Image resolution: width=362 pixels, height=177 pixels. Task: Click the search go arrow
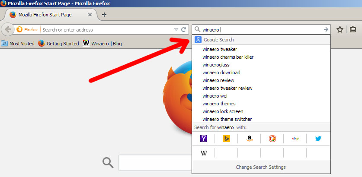point(326,29)
